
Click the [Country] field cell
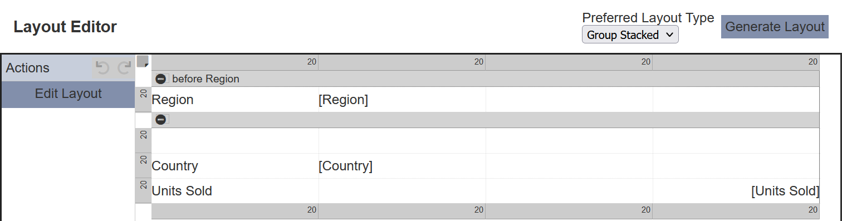pyautogui.click(x=402, y=166)
